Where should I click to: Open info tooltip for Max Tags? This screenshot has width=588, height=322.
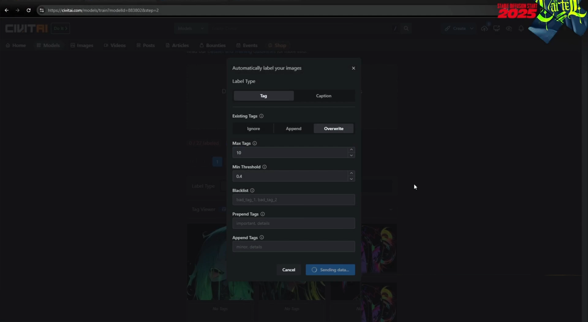click(x=254, y=143)
